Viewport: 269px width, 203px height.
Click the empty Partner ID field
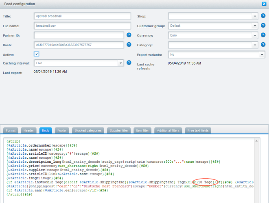pos(79,35)
